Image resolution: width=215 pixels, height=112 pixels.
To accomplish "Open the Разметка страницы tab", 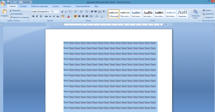I will pos(40,6).
